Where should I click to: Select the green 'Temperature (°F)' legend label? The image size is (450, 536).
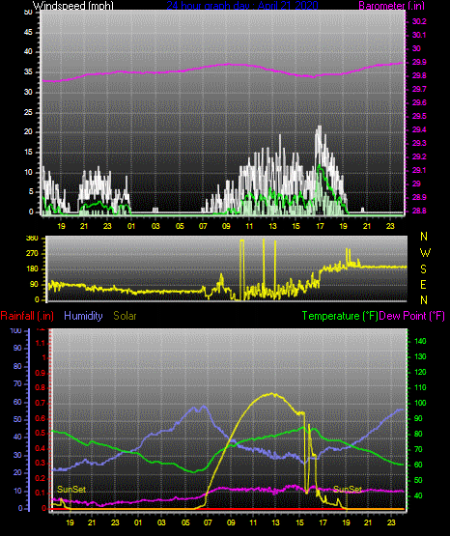[340, 316]
